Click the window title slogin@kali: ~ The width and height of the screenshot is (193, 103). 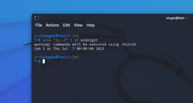click(177, 18)
